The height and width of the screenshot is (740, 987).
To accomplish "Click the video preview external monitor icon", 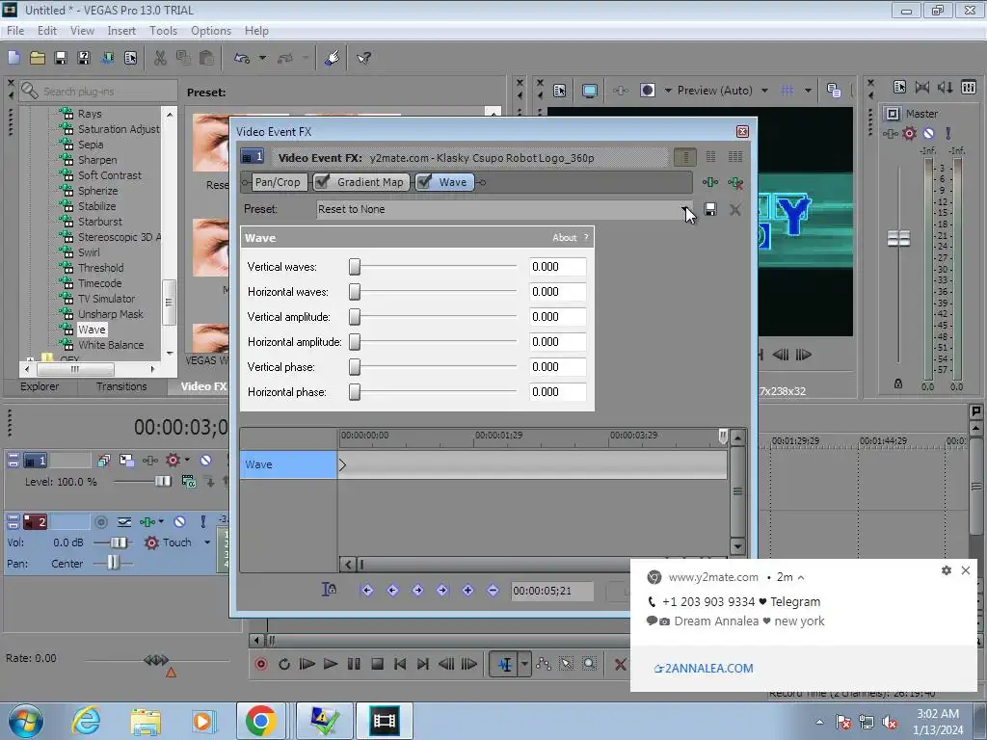I will [589, 91].
